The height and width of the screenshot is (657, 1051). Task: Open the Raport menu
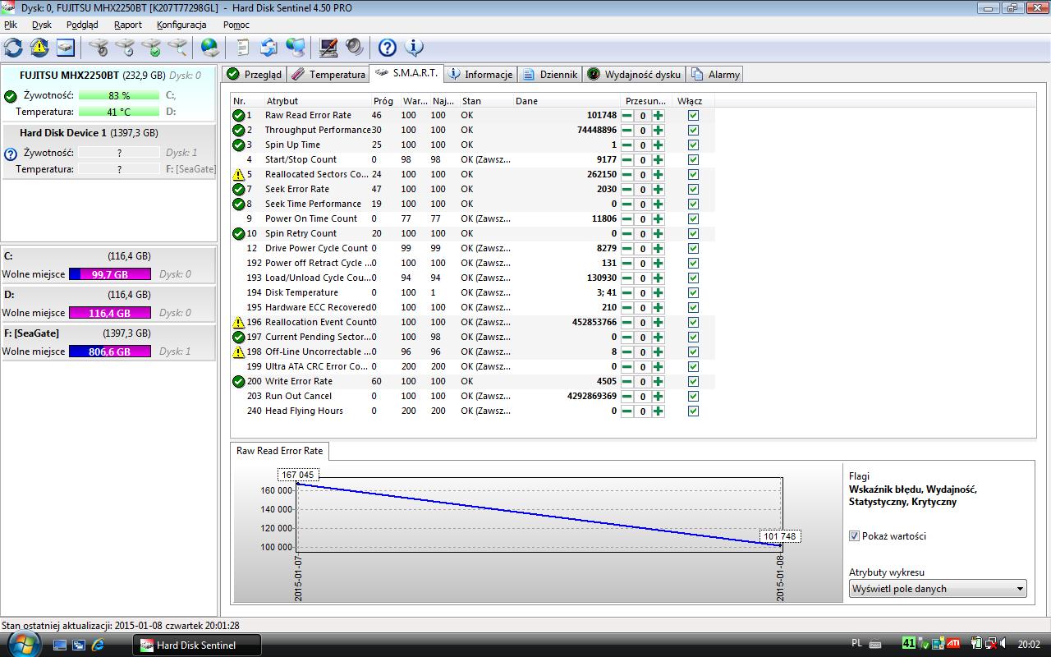(128, 25)
